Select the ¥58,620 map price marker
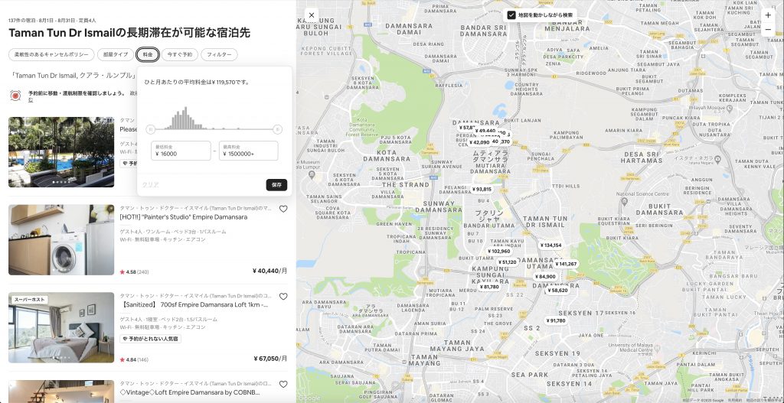Image resolution: width=784 pixels, height=403 pixels. 558,290
